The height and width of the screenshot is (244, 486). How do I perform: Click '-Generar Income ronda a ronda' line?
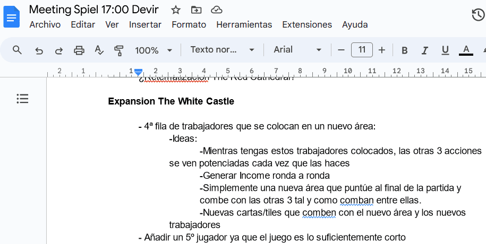click(265, 176)
